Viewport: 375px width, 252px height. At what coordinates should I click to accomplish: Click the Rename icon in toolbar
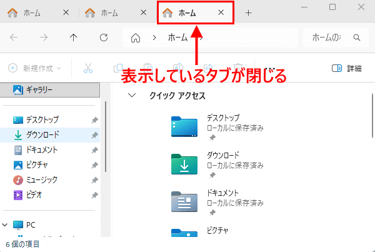177,68
